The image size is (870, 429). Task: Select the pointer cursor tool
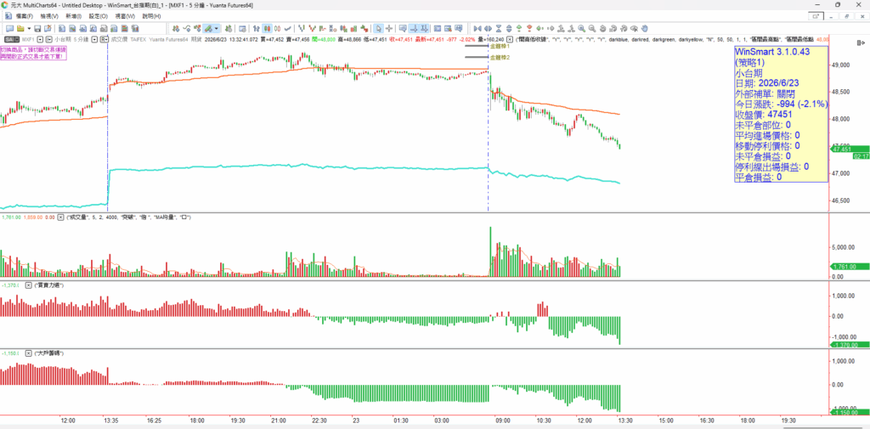pos(378,28)
